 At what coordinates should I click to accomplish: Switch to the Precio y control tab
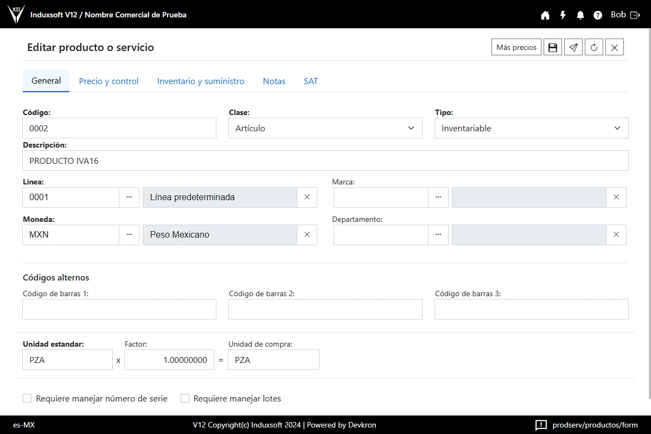pos(108,81)
